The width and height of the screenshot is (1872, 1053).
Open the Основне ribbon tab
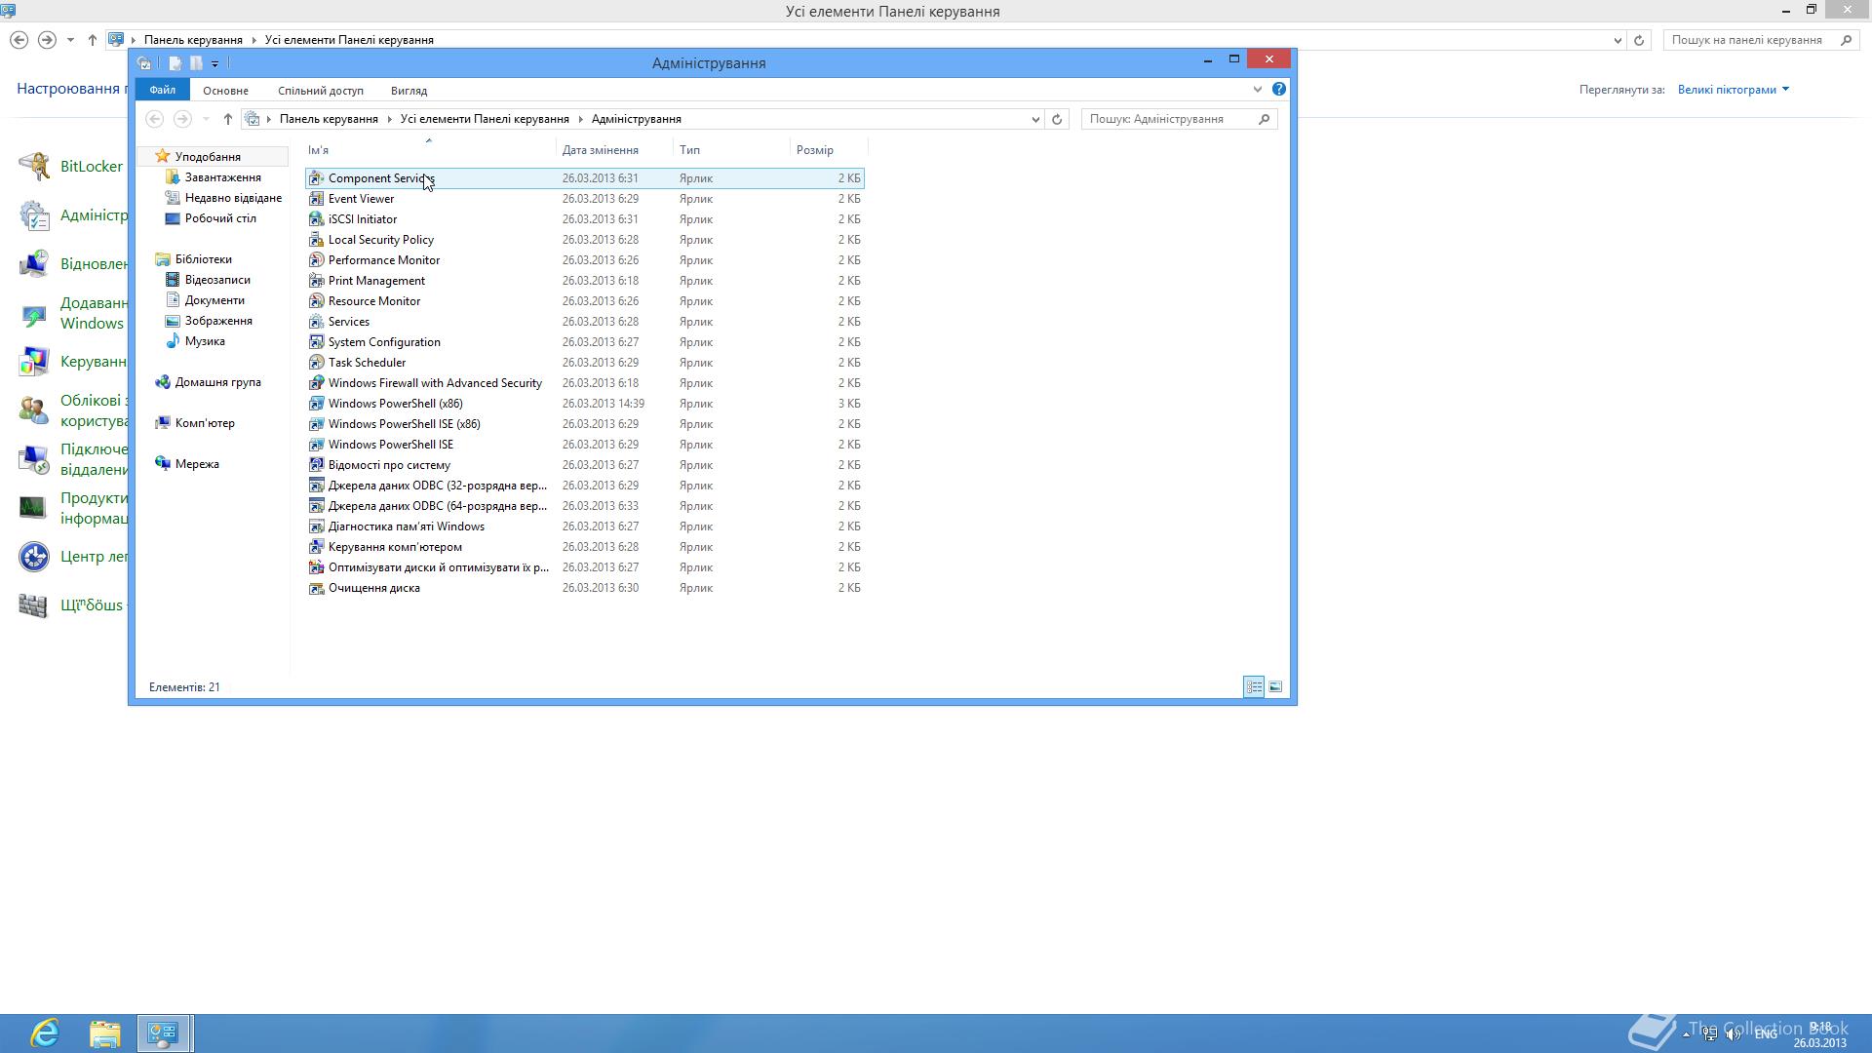[225, 91]
